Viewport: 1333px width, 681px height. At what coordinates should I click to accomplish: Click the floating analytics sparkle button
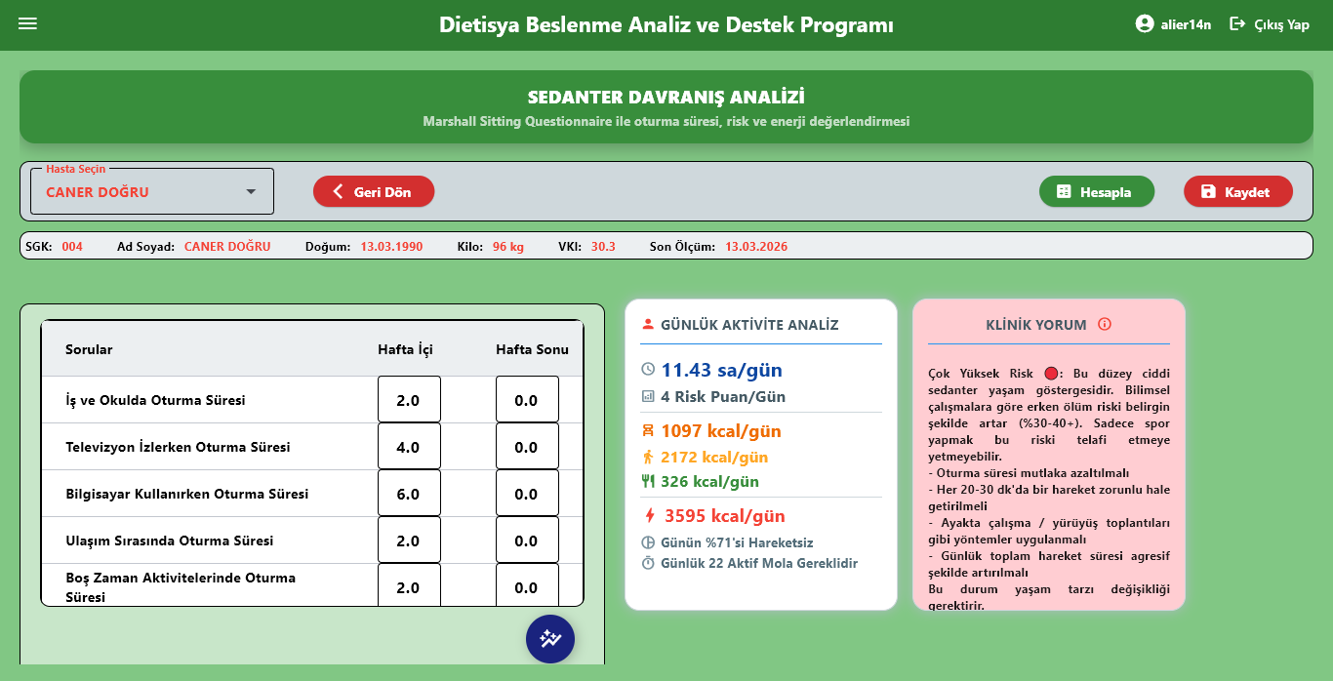click(550, 639)
